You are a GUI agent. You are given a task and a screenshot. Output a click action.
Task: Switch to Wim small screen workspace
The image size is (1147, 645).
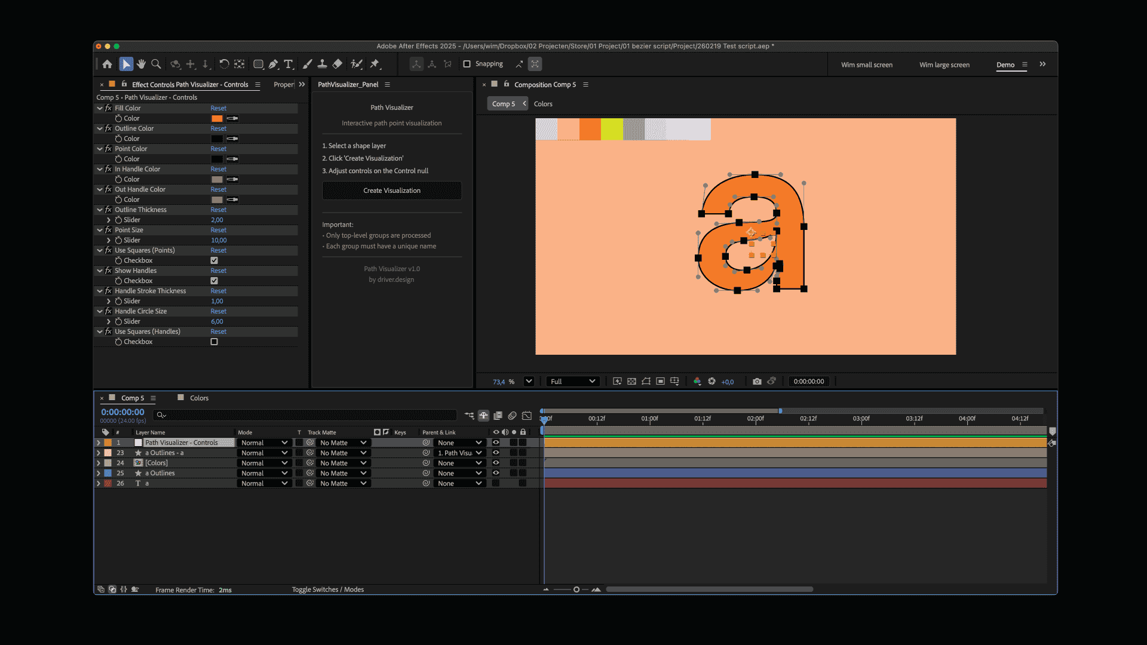(x=866, y=64)
